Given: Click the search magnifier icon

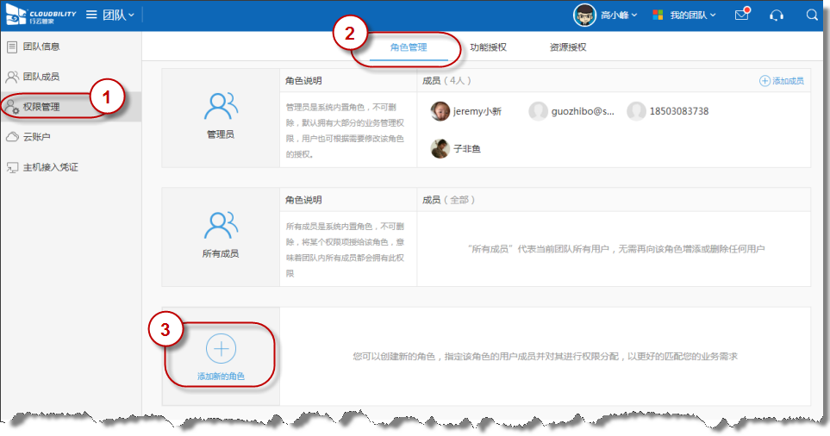Looking at the screenshot, I should [812, 15].
